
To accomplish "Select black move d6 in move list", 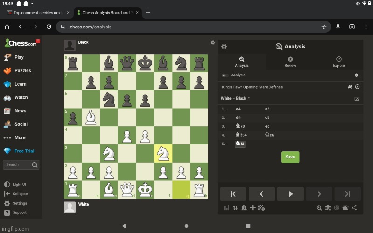I will 267,117.
